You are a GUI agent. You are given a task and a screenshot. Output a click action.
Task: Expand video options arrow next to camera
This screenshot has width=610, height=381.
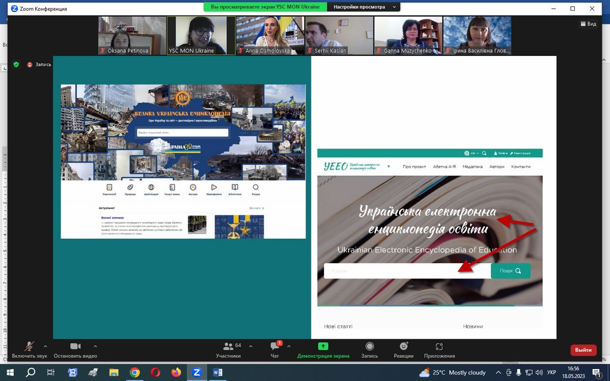coord(95,345)
